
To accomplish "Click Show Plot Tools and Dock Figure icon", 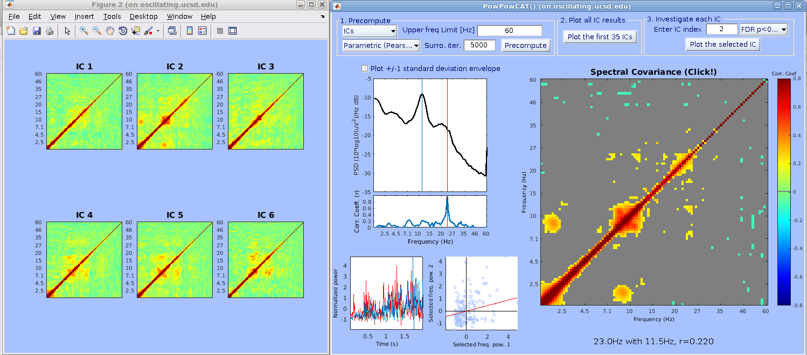I will coord(233,31).
